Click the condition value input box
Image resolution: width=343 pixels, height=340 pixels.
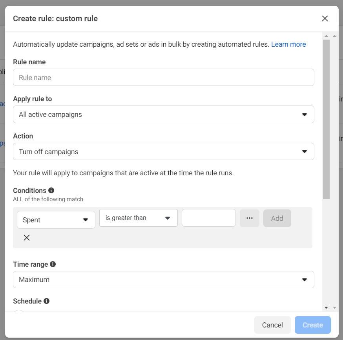[208, 218]
